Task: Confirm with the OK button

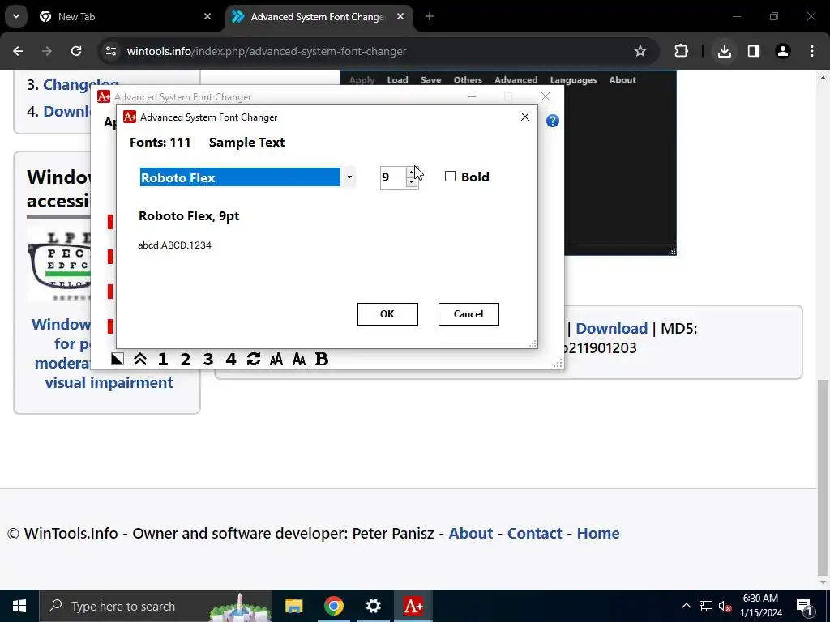Action: [387, 314]
